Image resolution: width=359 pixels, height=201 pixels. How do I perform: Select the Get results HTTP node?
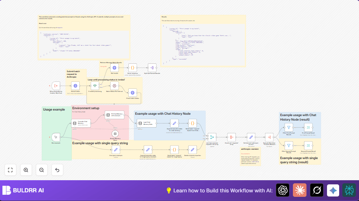[114, 68]
